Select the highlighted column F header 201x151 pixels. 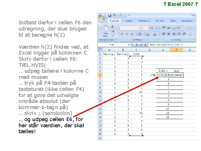[176, 50]
